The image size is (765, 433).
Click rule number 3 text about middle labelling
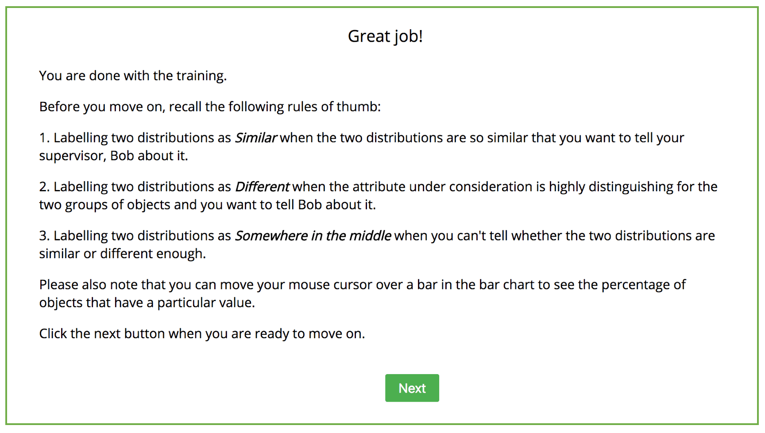(x=377, y=244)
